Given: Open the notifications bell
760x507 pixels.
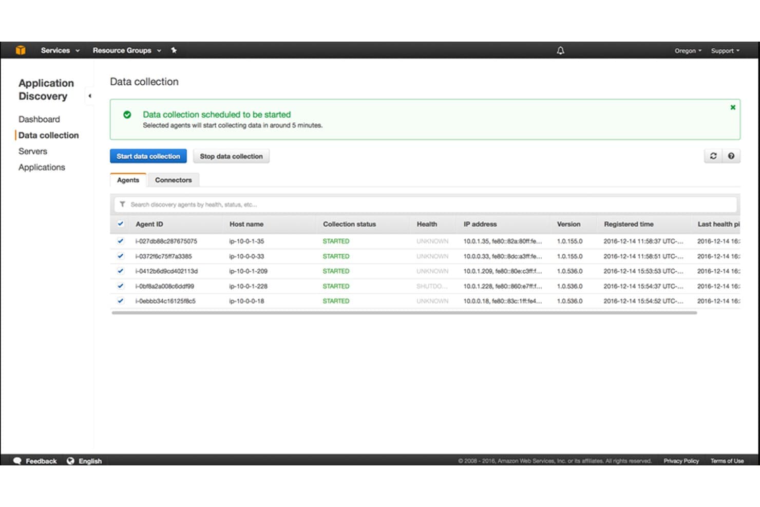Looking at the screenshot, I should tap(560, 50).
